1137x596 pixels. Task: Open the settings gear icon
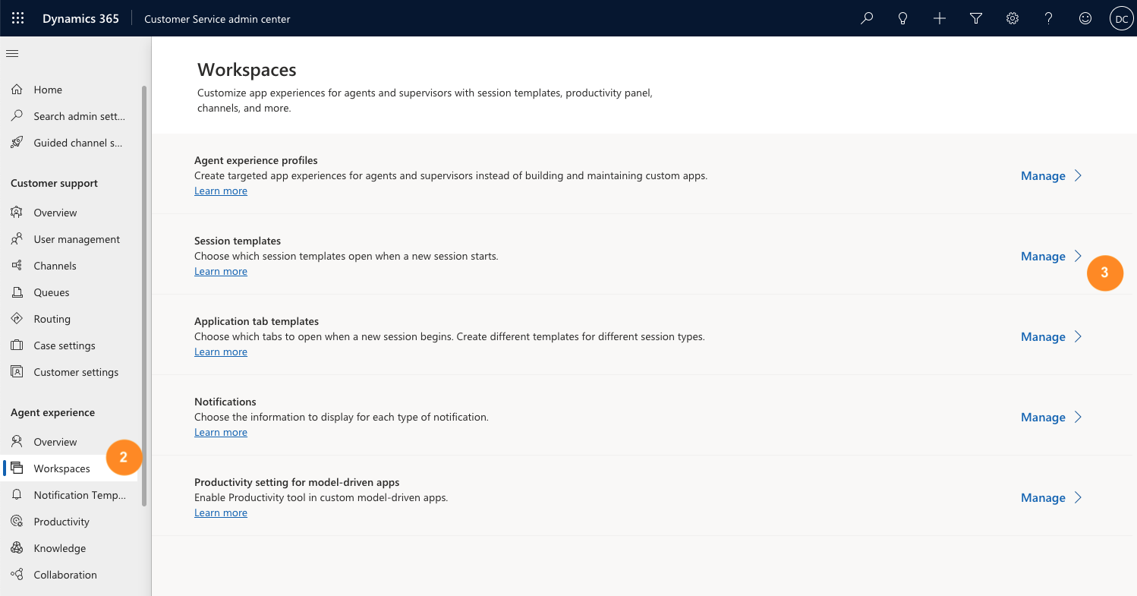(1013, 18)
